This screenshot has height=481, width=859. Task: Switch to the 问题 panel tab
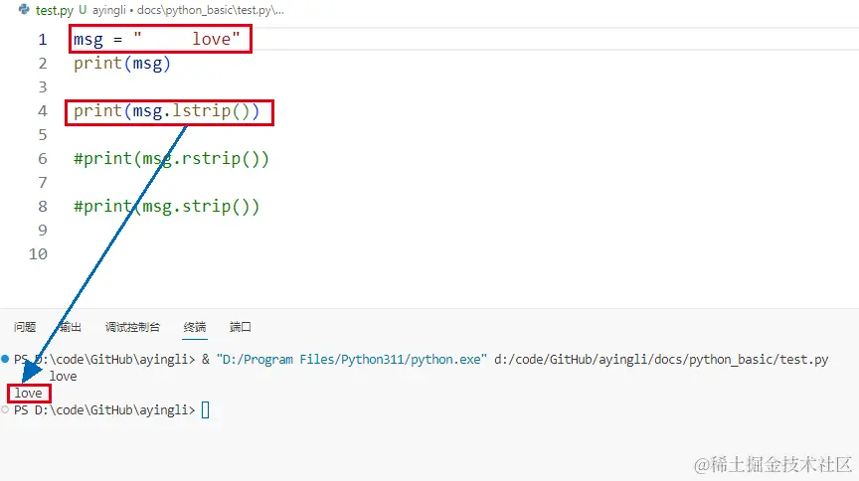point(25,327)
